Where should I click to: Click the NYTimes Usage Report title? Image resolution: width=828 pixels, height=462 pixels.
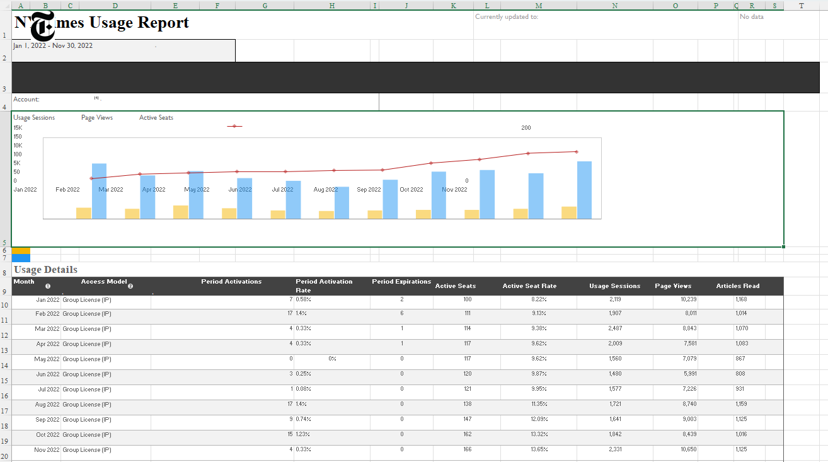[101, 23]
